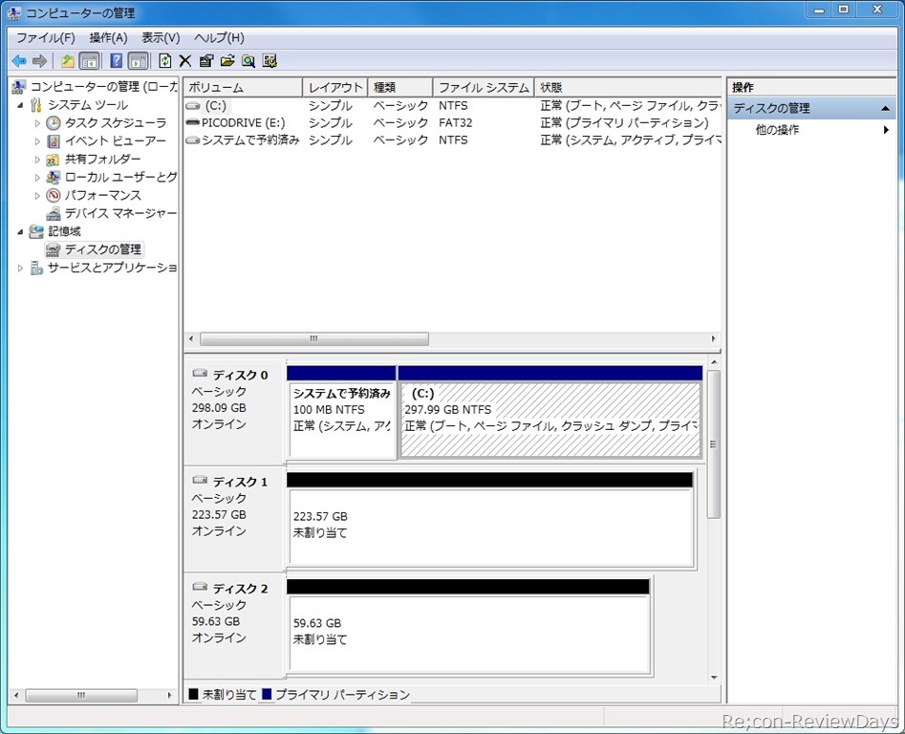
Task: Click disk view scroll down arrow
Action: 714,678
